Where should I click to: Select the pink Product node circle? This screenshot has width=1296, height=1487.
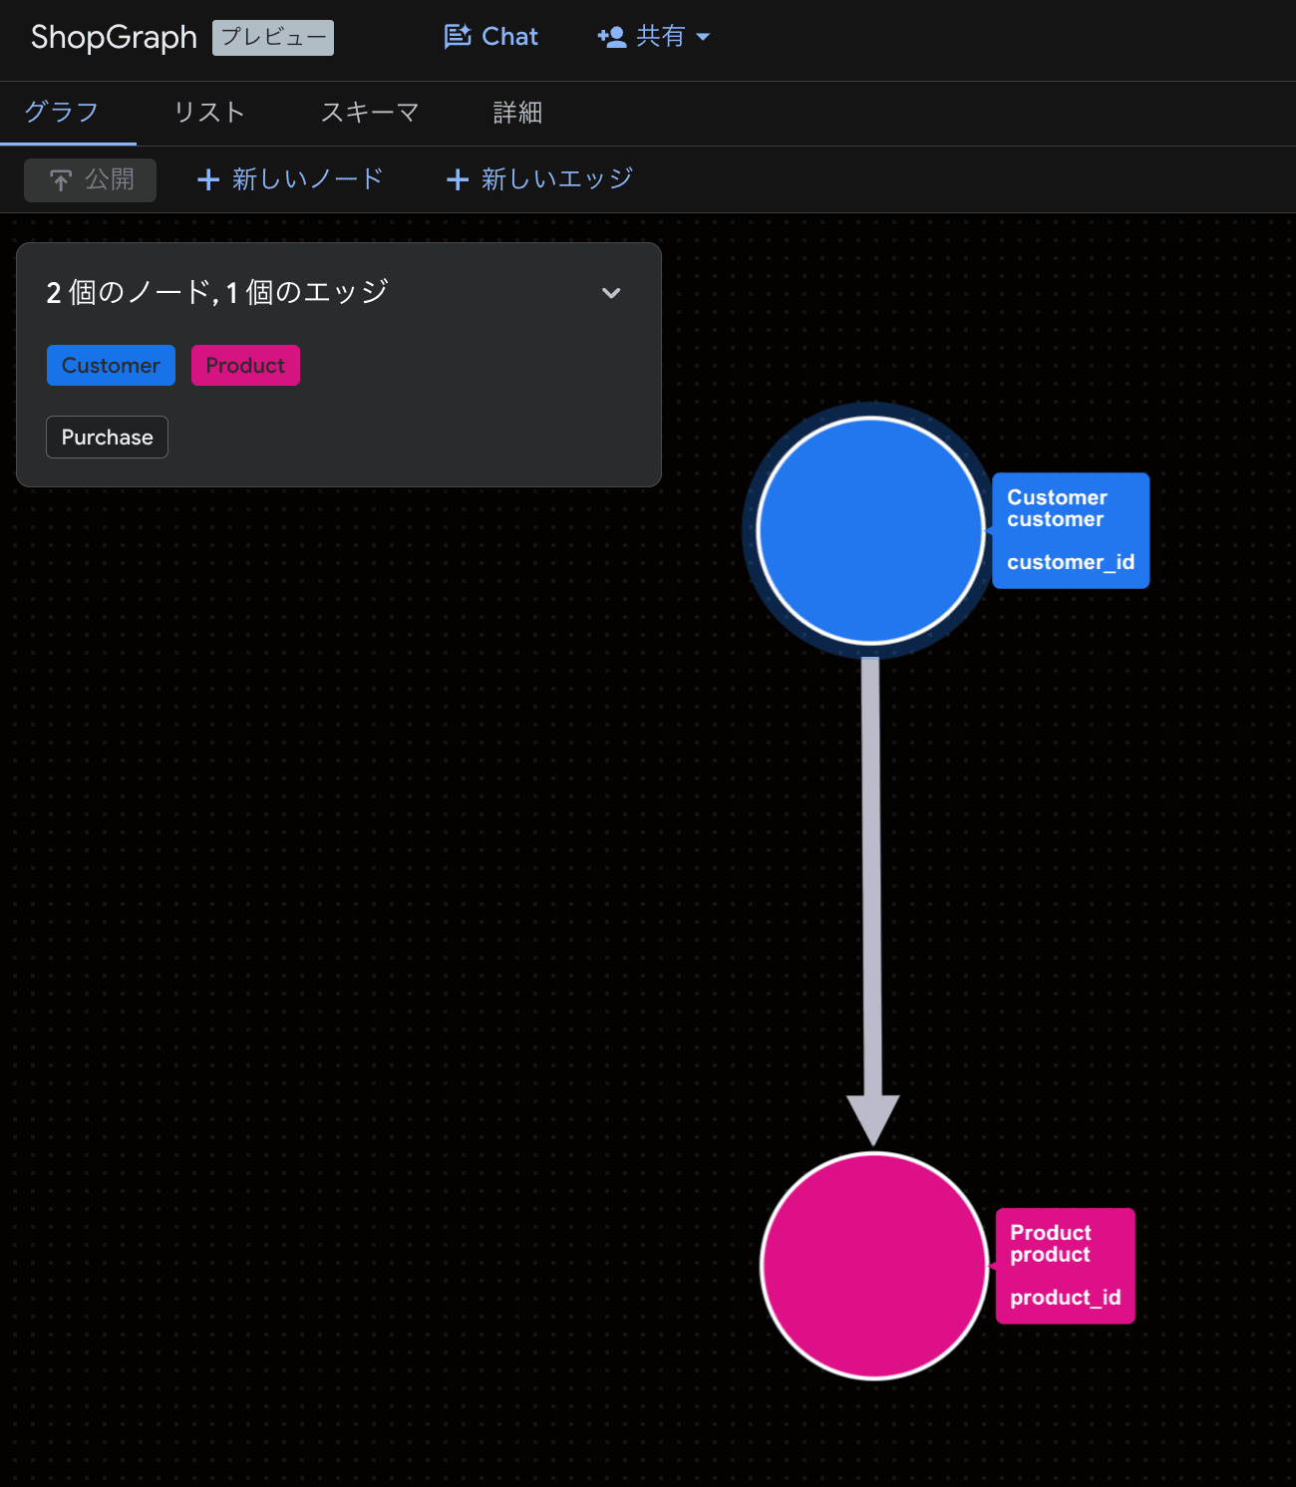point(873,1266)
